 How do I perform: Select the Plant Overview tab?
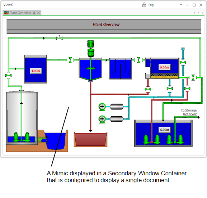(x=20, y=13)
